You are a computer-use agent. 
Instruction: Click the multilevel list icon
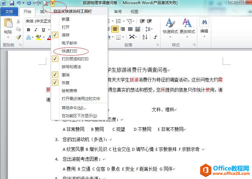coord(130,21)
